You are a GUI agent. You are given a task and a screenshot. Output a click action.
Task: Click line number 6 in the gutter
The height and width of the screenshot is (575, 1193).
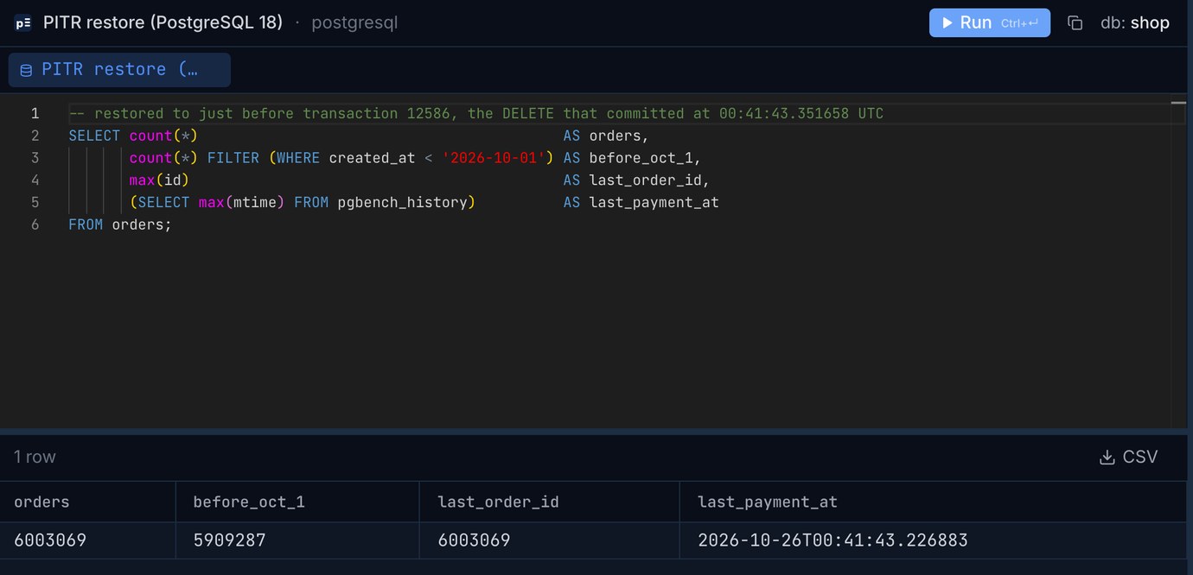point(35,224)
